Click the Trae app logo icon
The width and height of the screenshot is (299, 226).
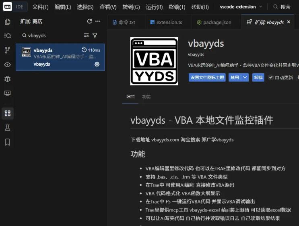(x=7, y=7)
